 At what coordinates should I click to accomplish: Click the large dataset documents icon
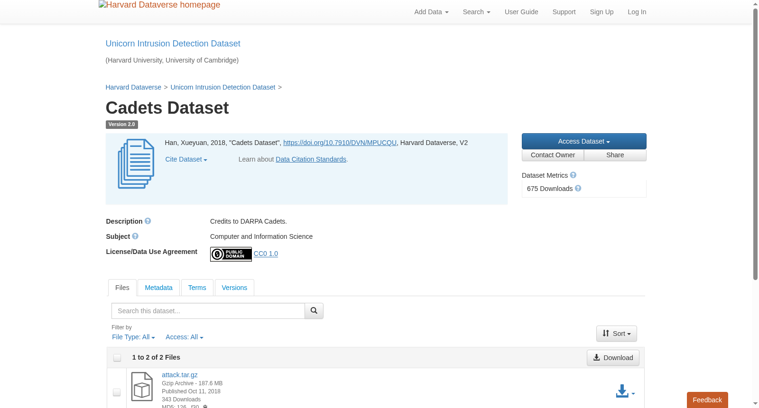(136, 164)
